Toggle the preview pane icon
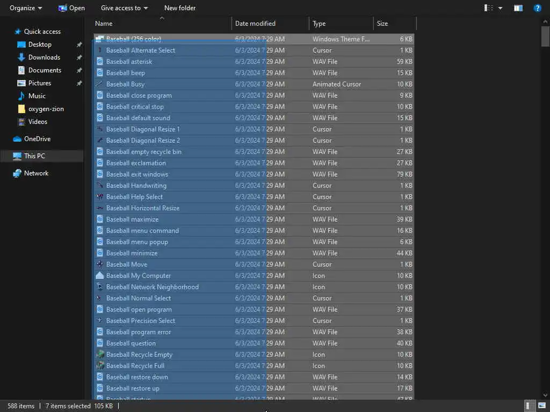This screenshot has width=550, height=412. tap(518, 8)
